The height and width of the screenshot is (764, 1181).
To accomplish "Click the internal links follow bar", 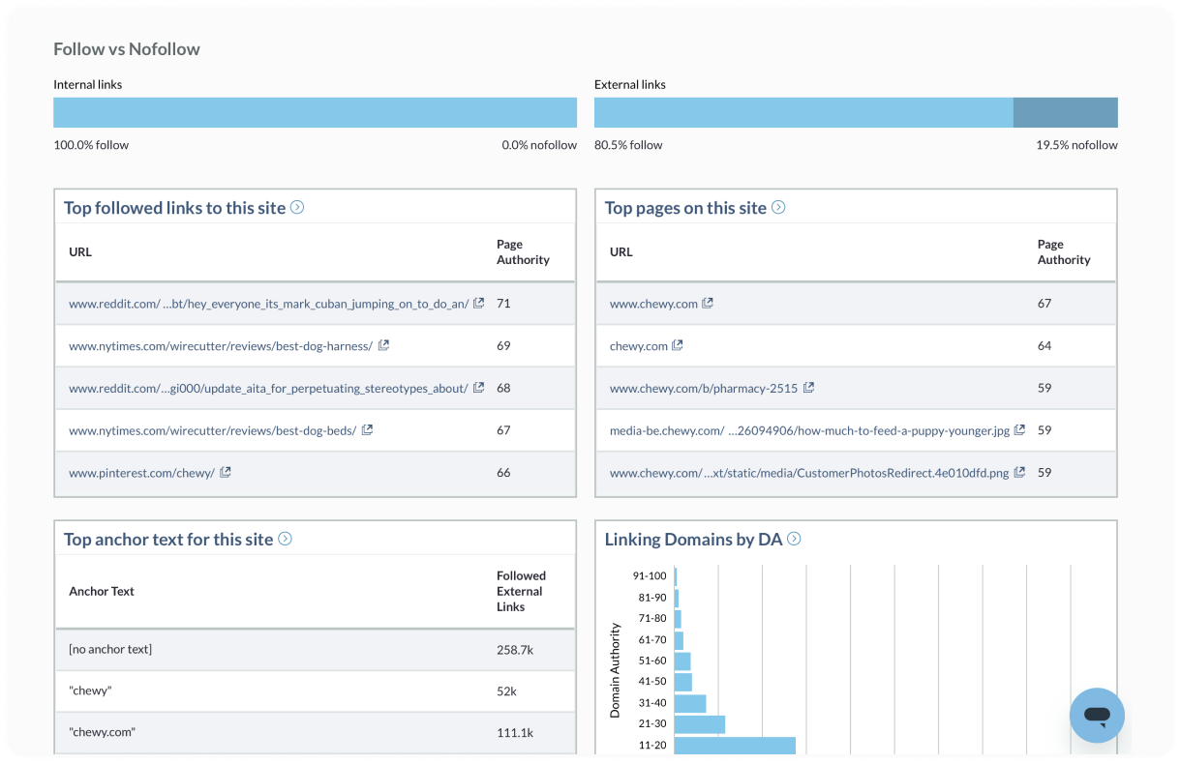I will coord(315,112).
